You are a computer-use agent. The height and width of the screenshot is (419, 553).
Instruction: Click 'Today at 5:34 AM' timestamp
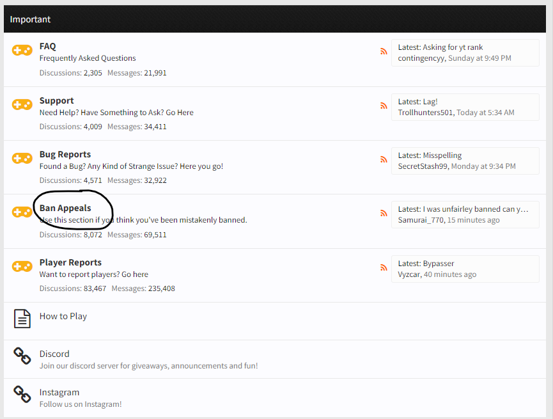click(486, 113)
